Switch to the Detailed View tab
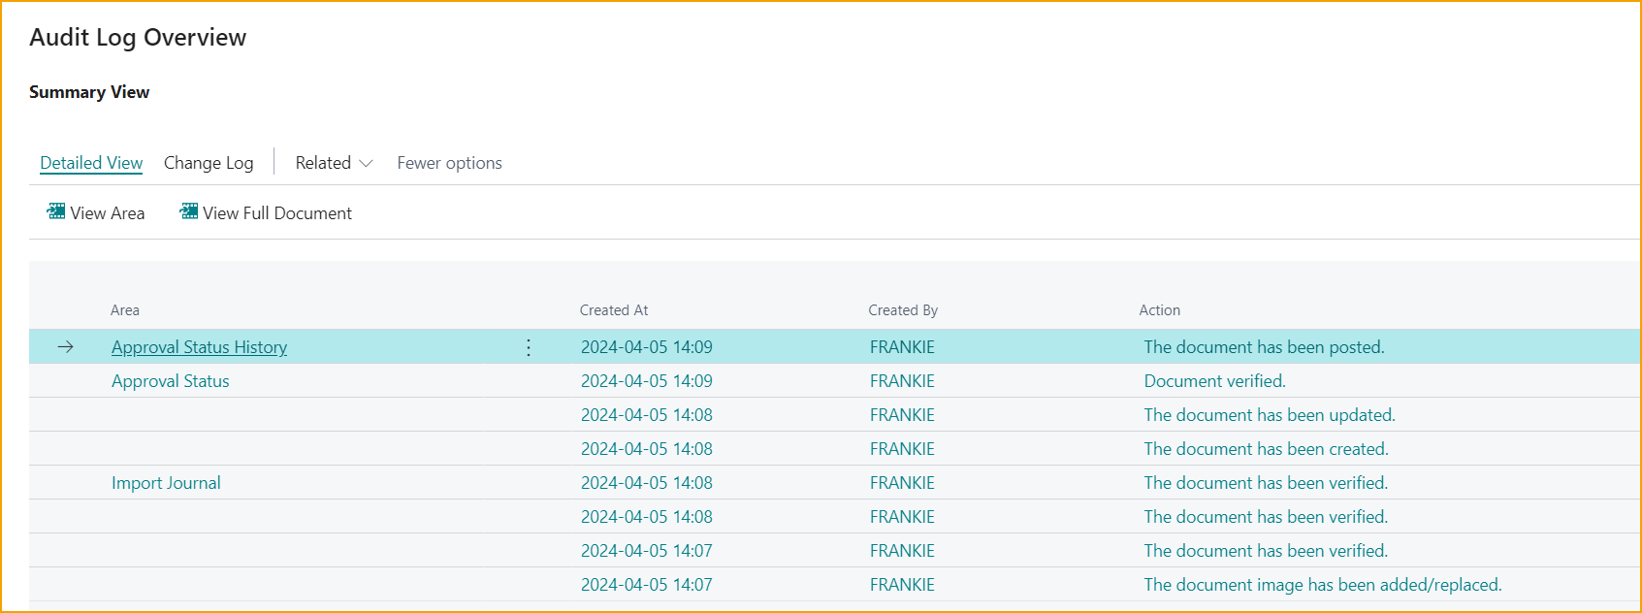Viewport: 1642px width, 613px height. pyautogui.click(x=91, y=163)
